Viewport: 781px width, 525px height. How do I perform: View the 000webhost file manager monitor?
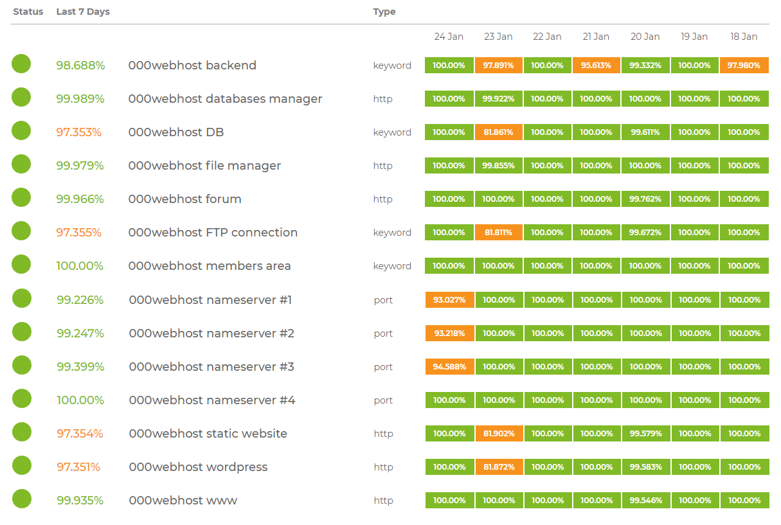(204, 166)
